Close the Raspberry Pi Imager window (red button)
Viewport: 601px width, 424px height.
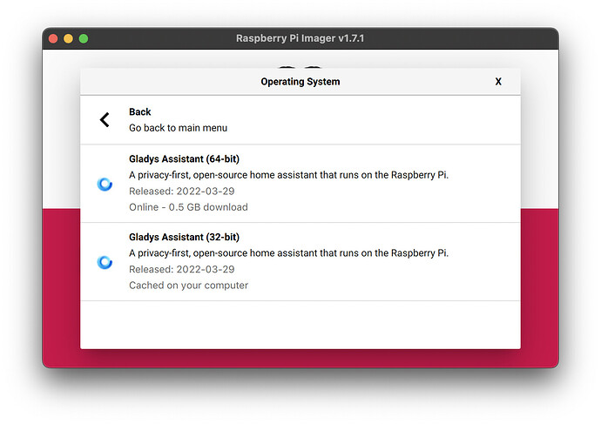pos(53,38)
